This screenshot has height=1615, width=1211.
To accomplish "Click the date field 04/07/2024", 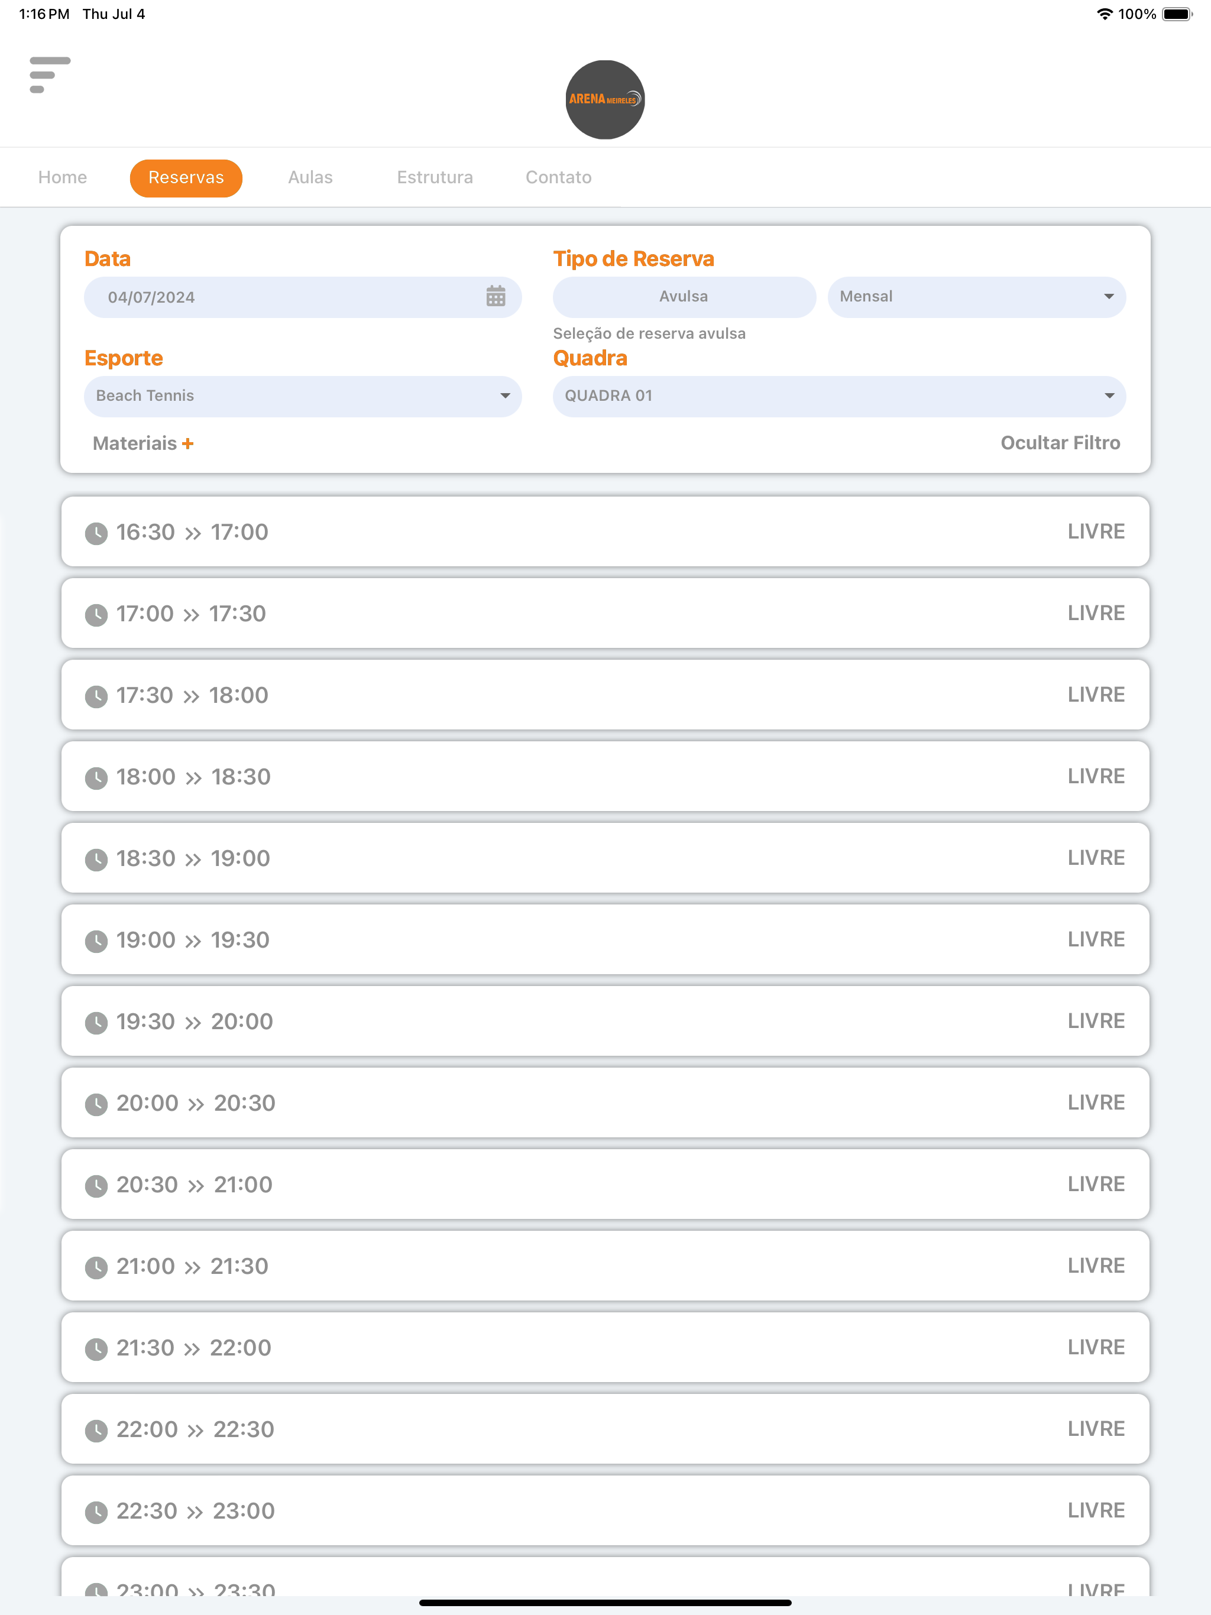I will tap(302, 296).
